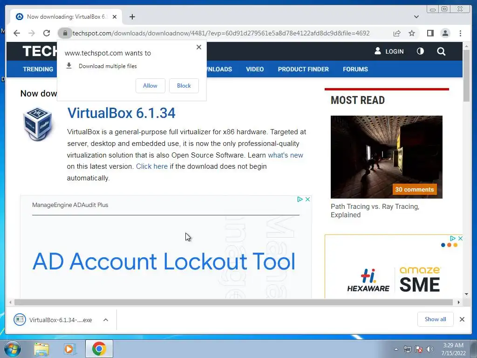Click the horizontal scrollbar left arrow
Viewport: 477px width, 358px height.
click(10, 302)
